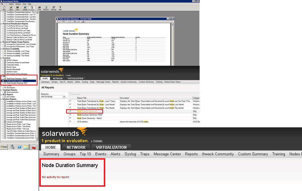Click the Open toolbar icon

click(x=11, y=8)
